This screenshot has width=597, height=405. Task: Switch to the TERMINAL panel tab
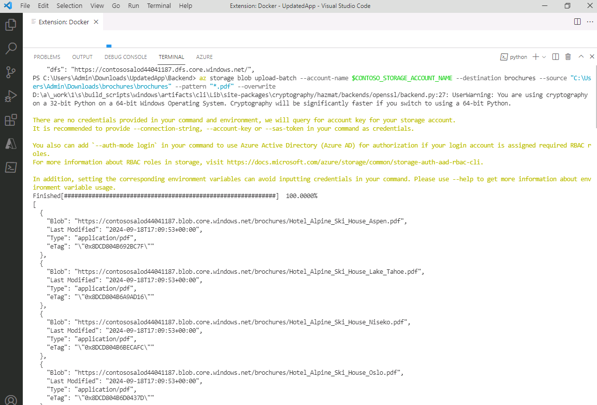click(x=171, y=57)
